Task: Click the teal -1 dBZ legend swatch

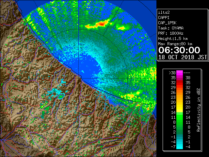Action: (x=180, y=137)
